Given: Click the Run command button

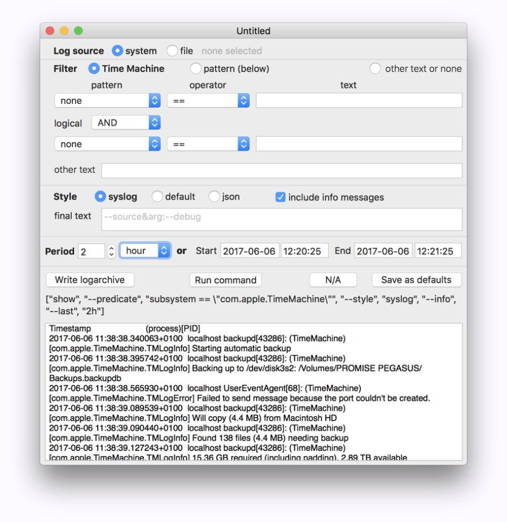Looking at the screenshot, I should (225, 280).
